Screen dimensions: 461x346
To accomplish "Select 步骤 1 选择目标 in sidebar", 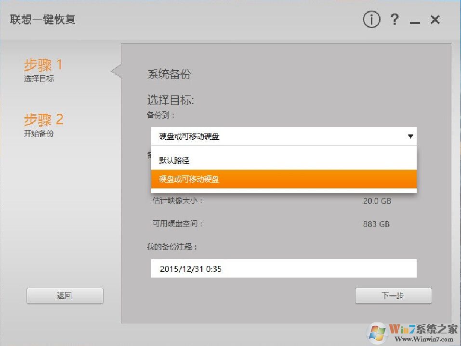I will [43, 70].
